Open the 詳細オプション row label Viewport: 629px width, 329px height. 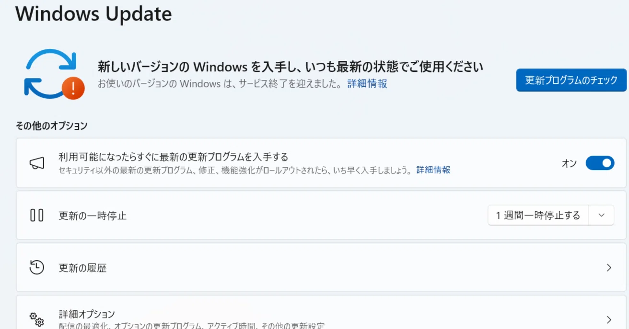pyautogui.click(x=87, y=314)
